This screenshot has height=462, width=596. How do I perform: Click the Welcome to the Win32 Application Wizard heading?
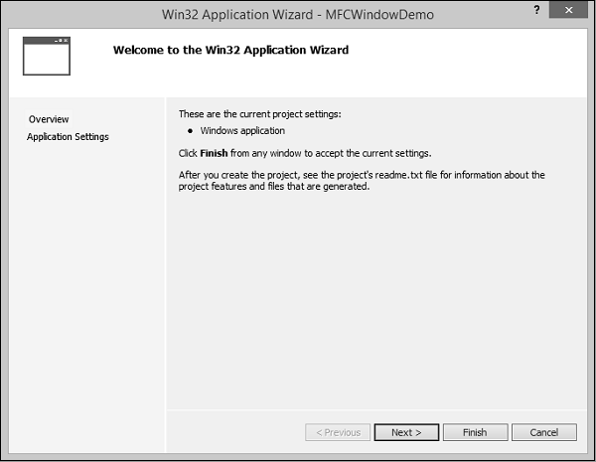click(x=230, y=50)
